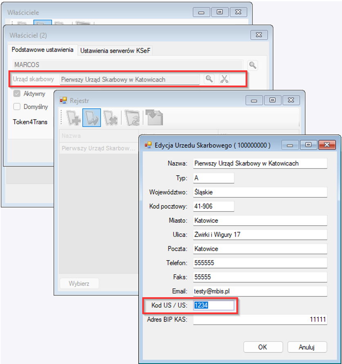Click the save/export icon in Rejestr toolbar
The width and height of the screenshot is (342, 364).
pyautogui.click(x=154, y=118)
